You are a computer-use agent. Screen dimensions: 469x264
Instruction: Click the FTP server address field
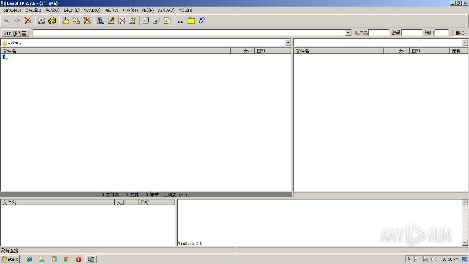[x=189, y=33]
